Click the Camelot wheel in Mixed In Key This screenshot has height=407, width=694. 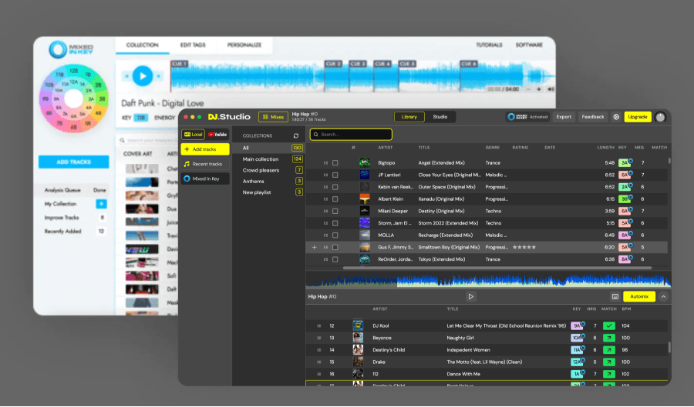point(73,98)
